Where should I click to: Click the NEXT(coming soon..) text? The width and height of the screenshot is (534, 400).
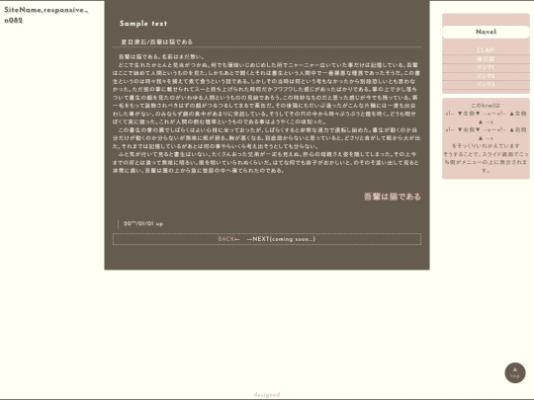tap(284, 239)
